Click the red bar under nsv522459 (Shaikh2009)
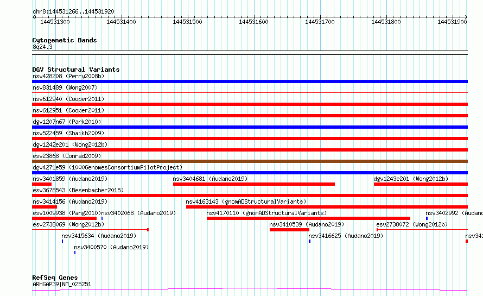This screenshot has height=296, width=483. point(250,138)
